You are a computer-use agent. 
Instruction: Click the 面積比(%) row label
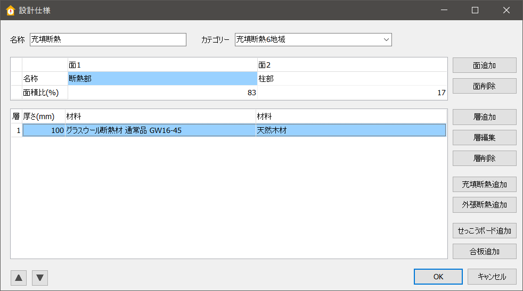click(x=45, y=93)
